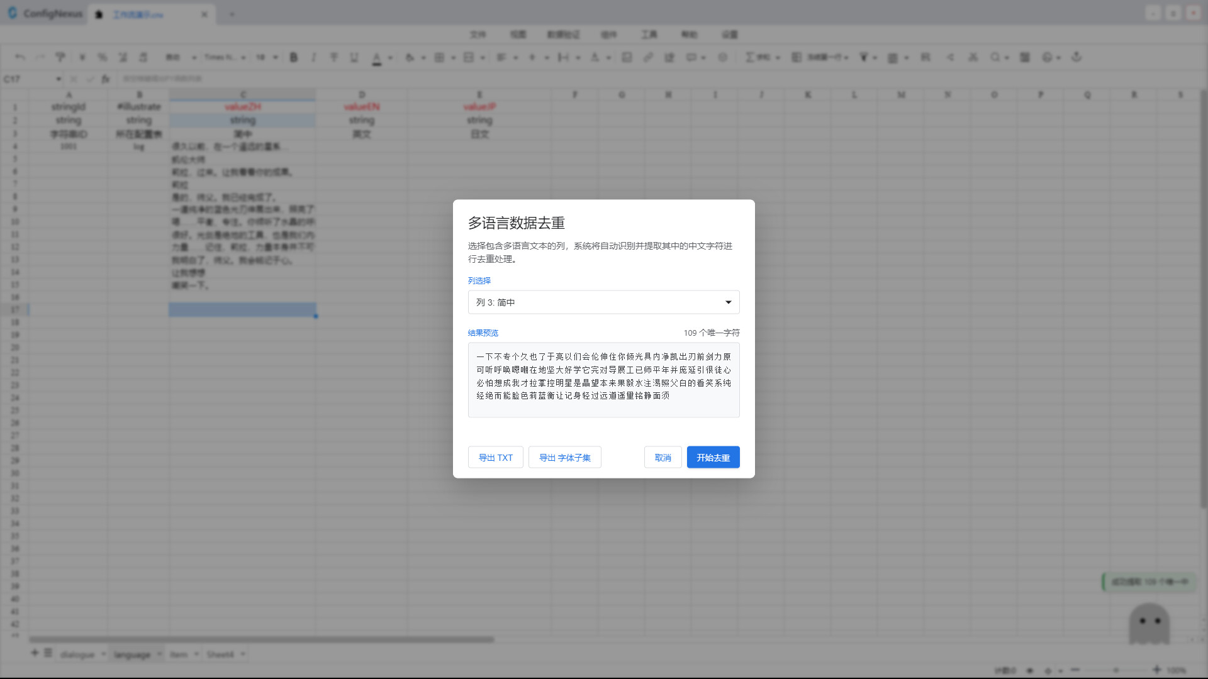Click the Sum (Σ) function icon
The height and width of the screenshot is (679, 1208).
tap(749, 57)
